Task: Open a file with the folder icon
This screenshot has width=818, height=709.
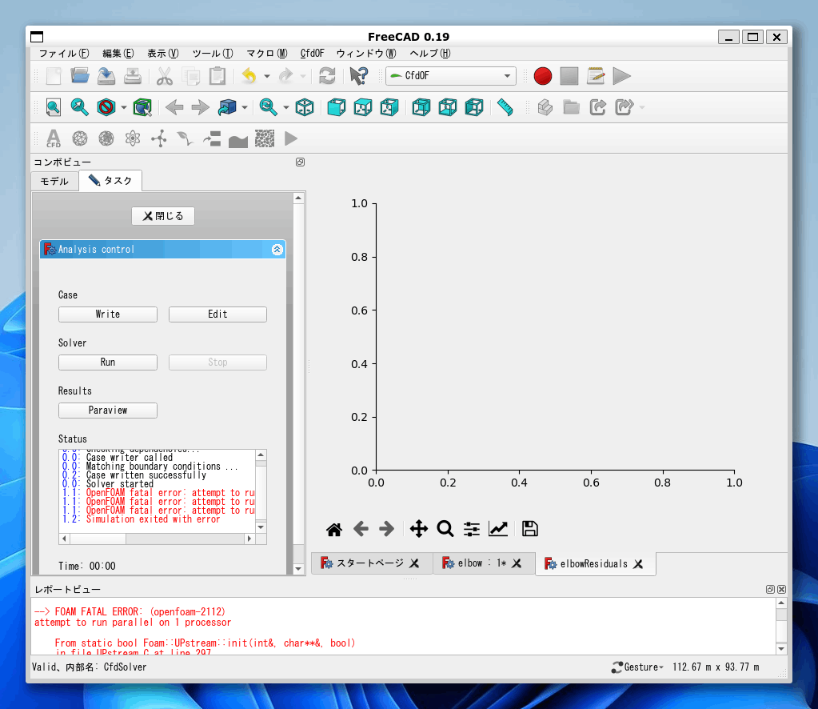Action: pos(80,76)
